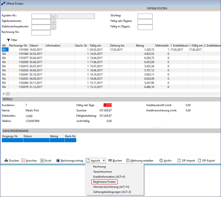The height and width of the screenshot is (197, 221).
Task: Choose Gesamtsumme menu entry
Action: point(103,172)
